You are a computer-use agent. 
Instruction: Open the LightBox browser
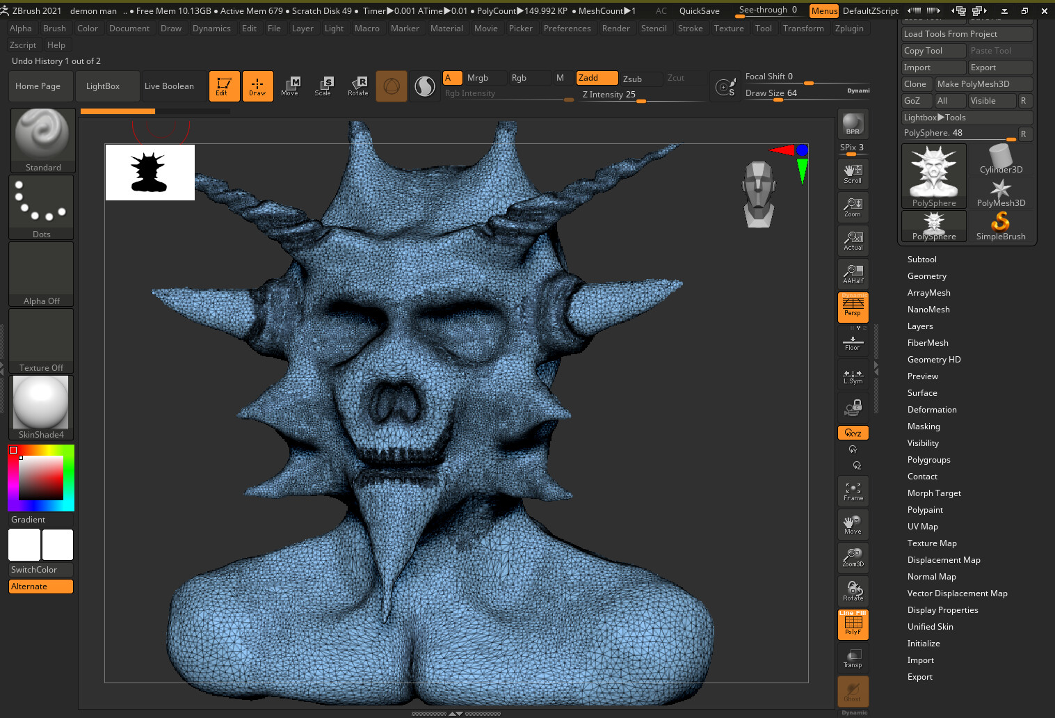click(106, 86)
